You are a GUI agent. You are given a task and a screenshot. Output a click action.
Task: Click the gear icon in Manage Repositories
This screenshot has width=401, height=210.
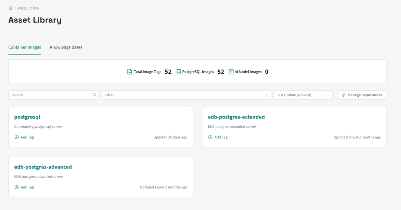(343, 95)
